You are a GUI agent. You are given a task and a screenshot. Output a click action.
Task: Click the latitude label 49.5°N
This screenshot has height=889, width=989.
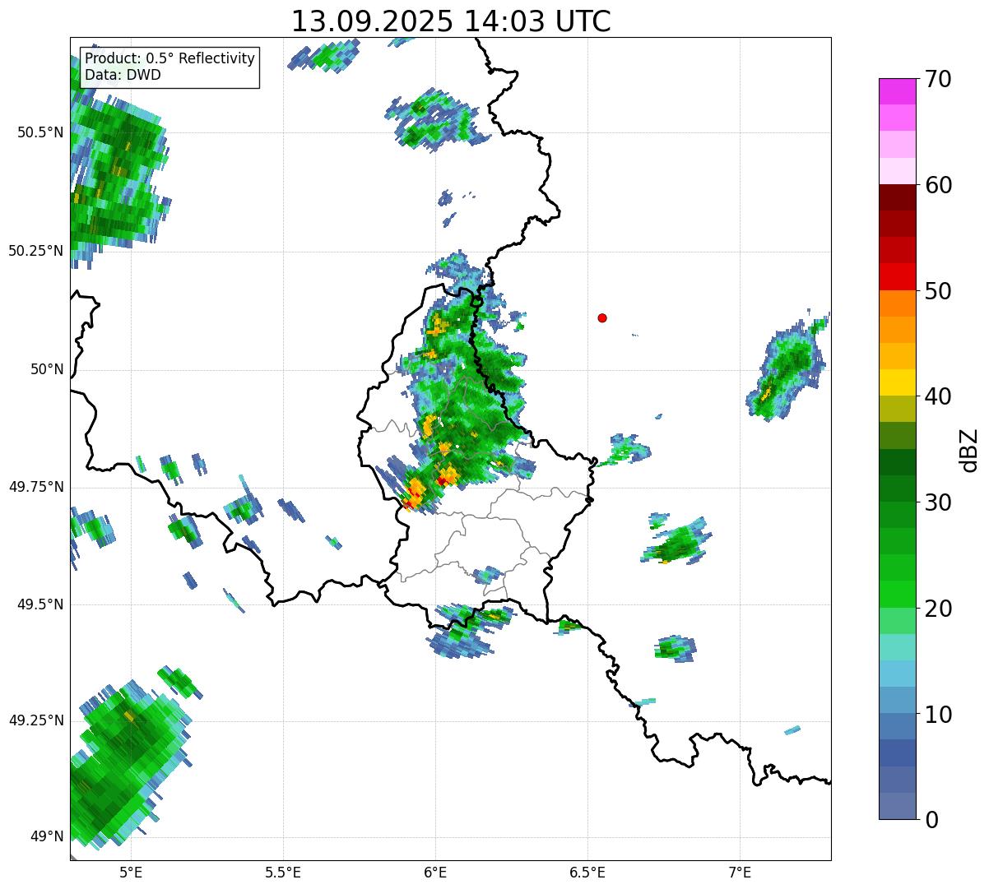[40, 604]
